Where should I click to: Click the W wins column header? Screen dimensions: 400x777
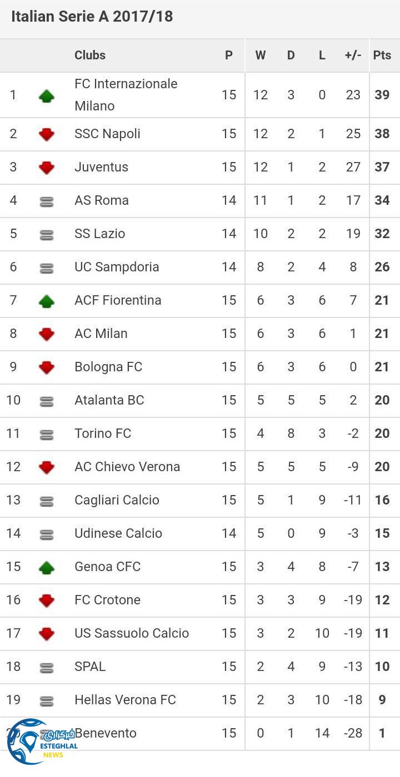[261, 55]
